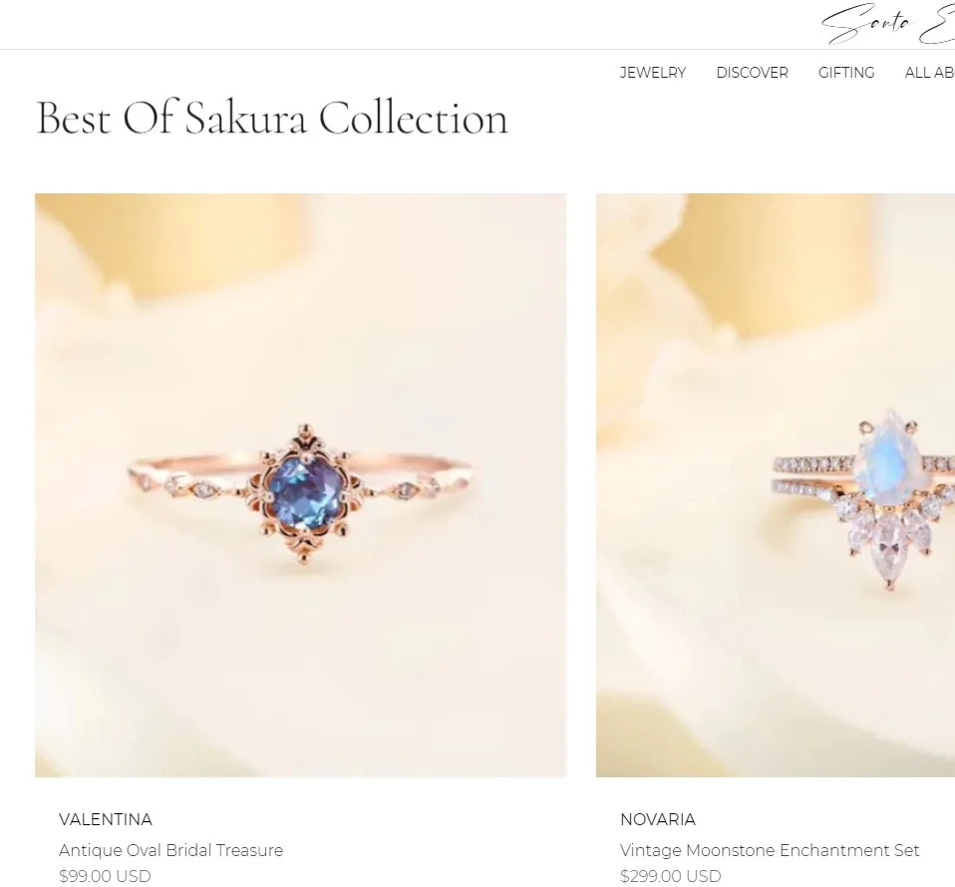Screen dimensions: 955x887
Task: Open the Valentina blue gemstone ring photo
Action: point(300,485)
